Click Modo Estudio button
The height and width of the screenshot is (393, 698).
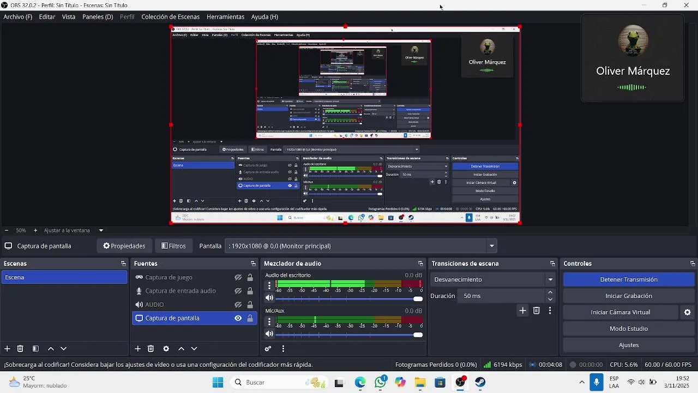[x=629, y=329]
